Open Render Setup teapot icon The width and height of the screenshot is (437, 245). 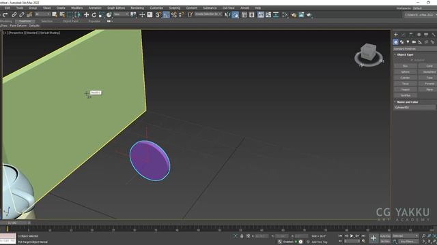(x=294, y=15)
